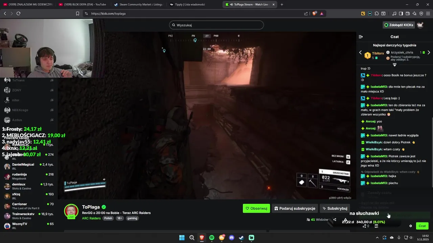Open the user profile avatar menu
This screenshot has height=243, width=433.
pos(420,25)
